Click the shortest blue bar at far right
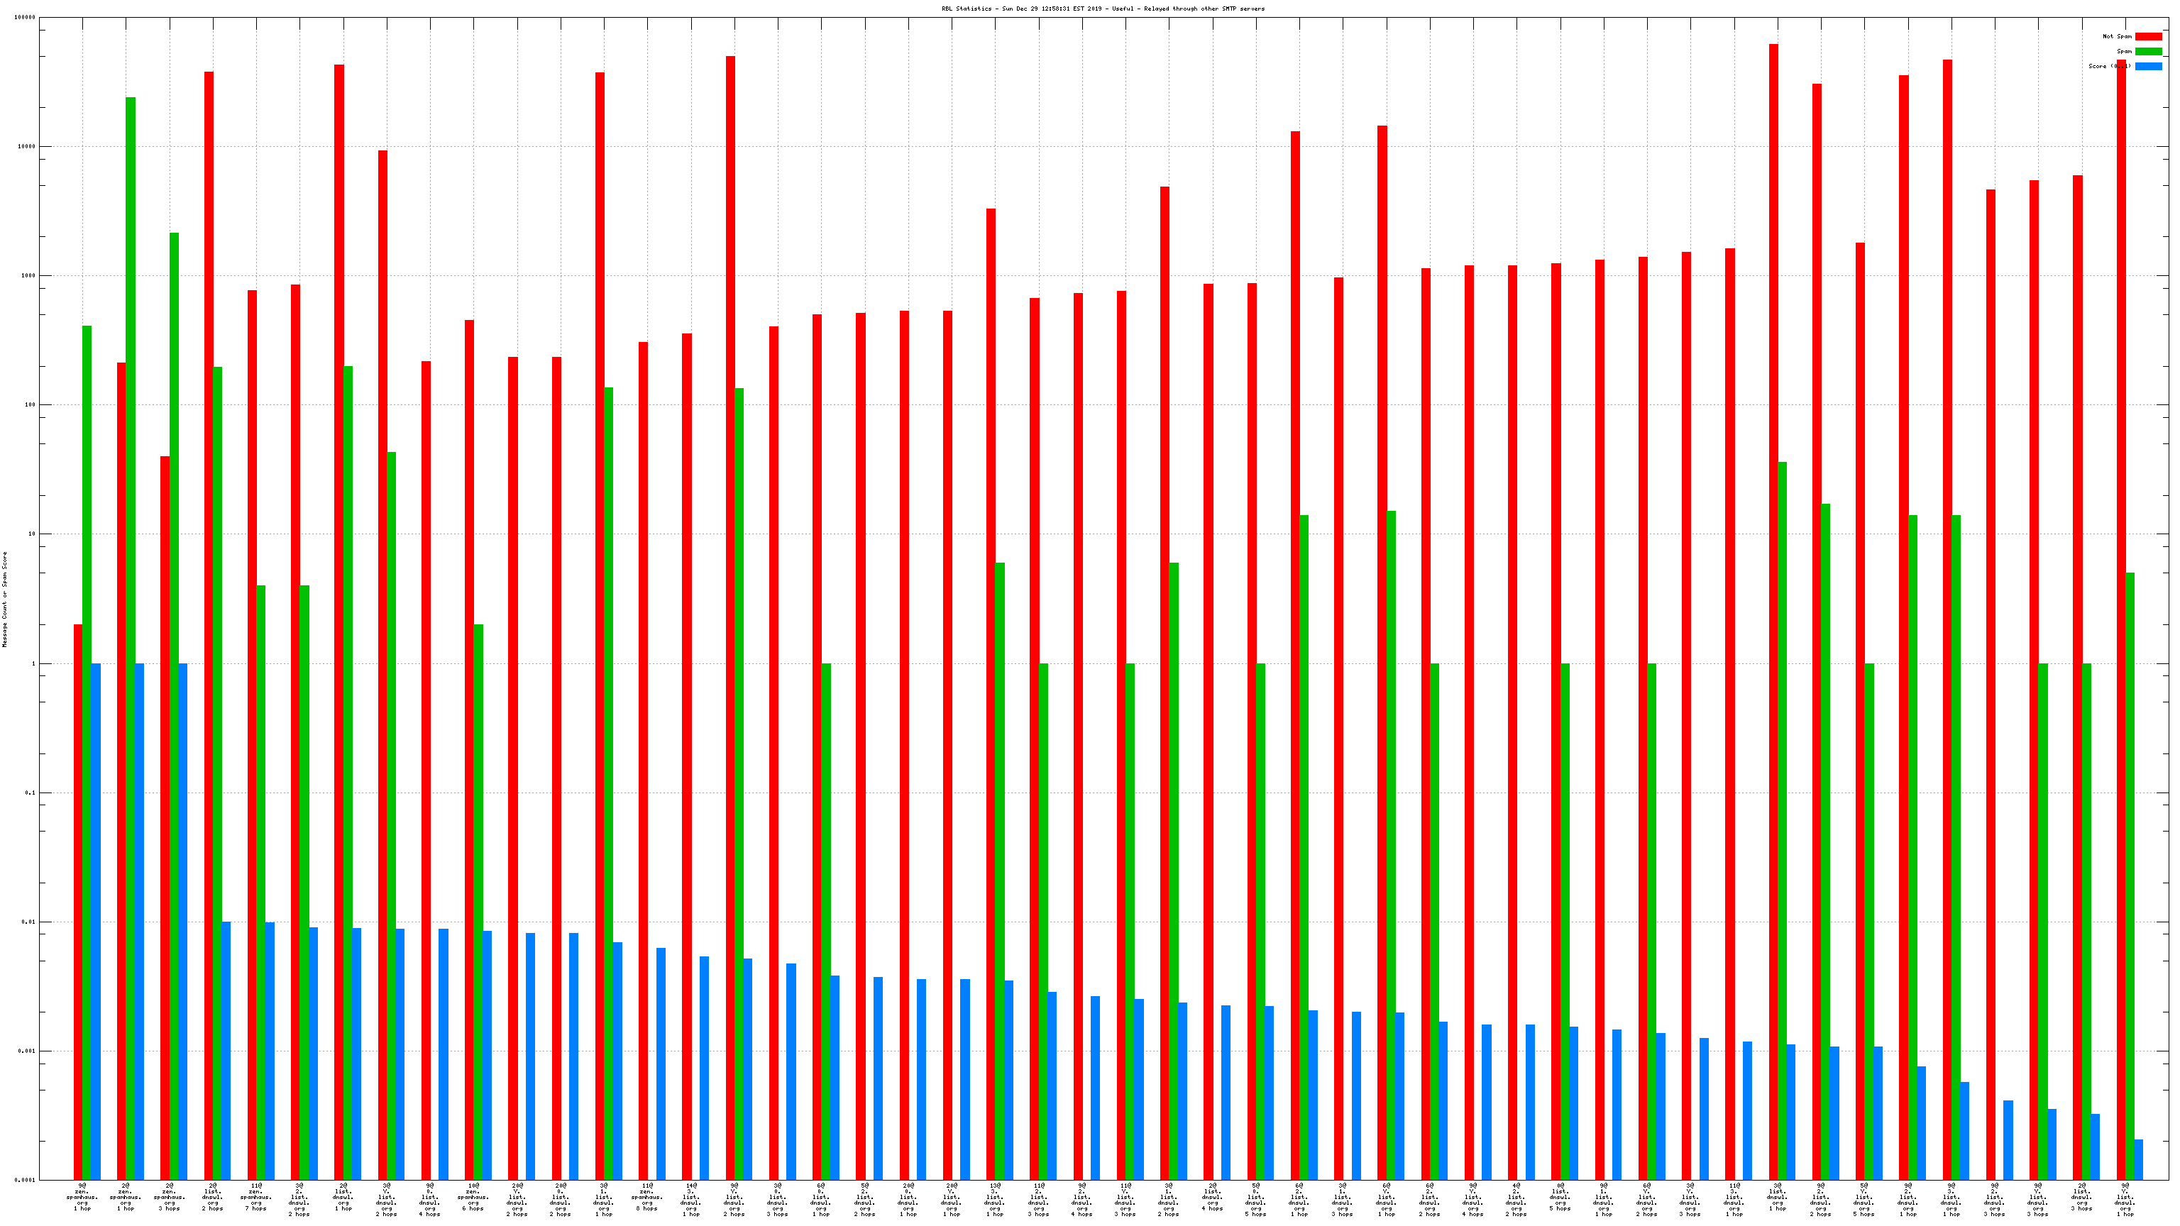The width and height of the screenshot is (2180, 1226). (2139, 1160)
